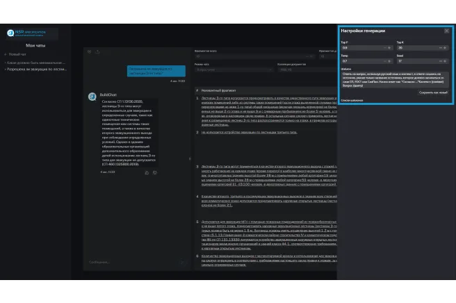
Task: Click the BuildChat avatar icon
Action: (92, 95)
